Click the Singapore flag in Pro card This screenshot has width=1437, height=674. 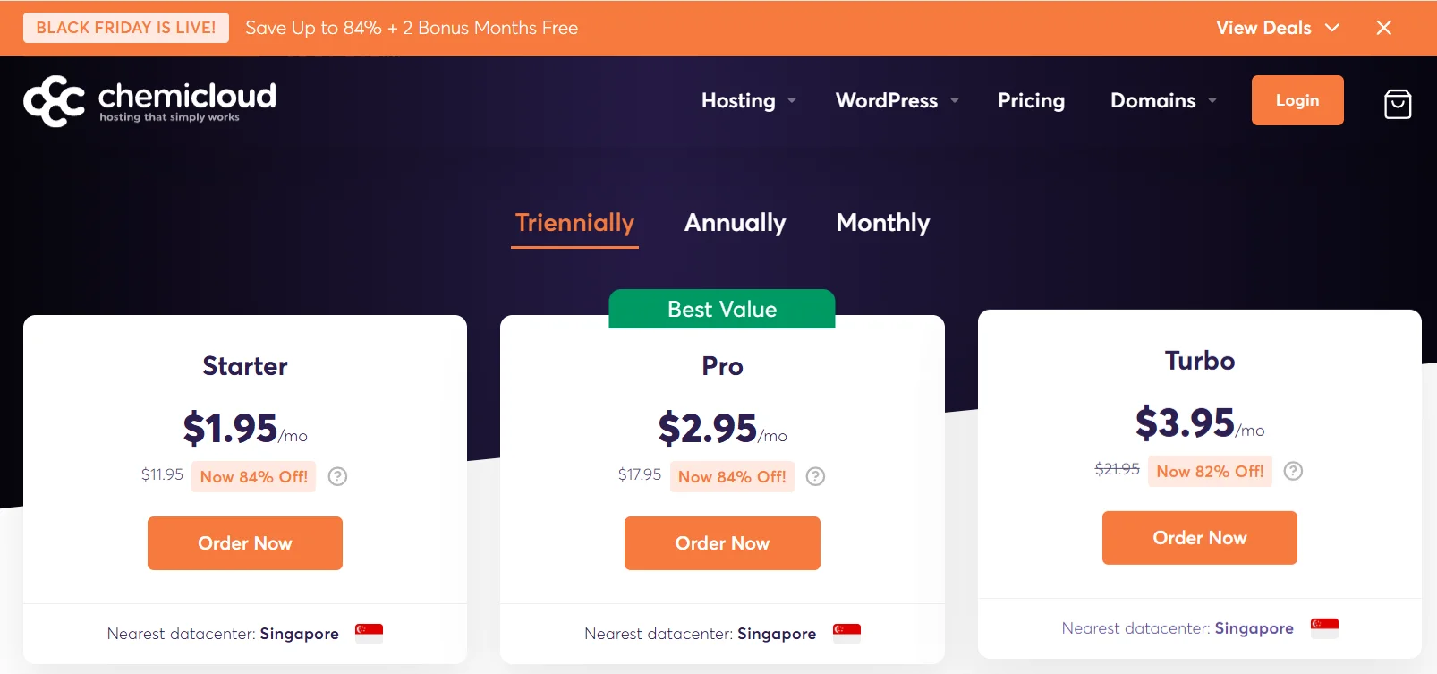tap(846, 633)
